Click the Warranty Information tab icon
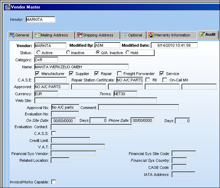 tap(151, 35)
